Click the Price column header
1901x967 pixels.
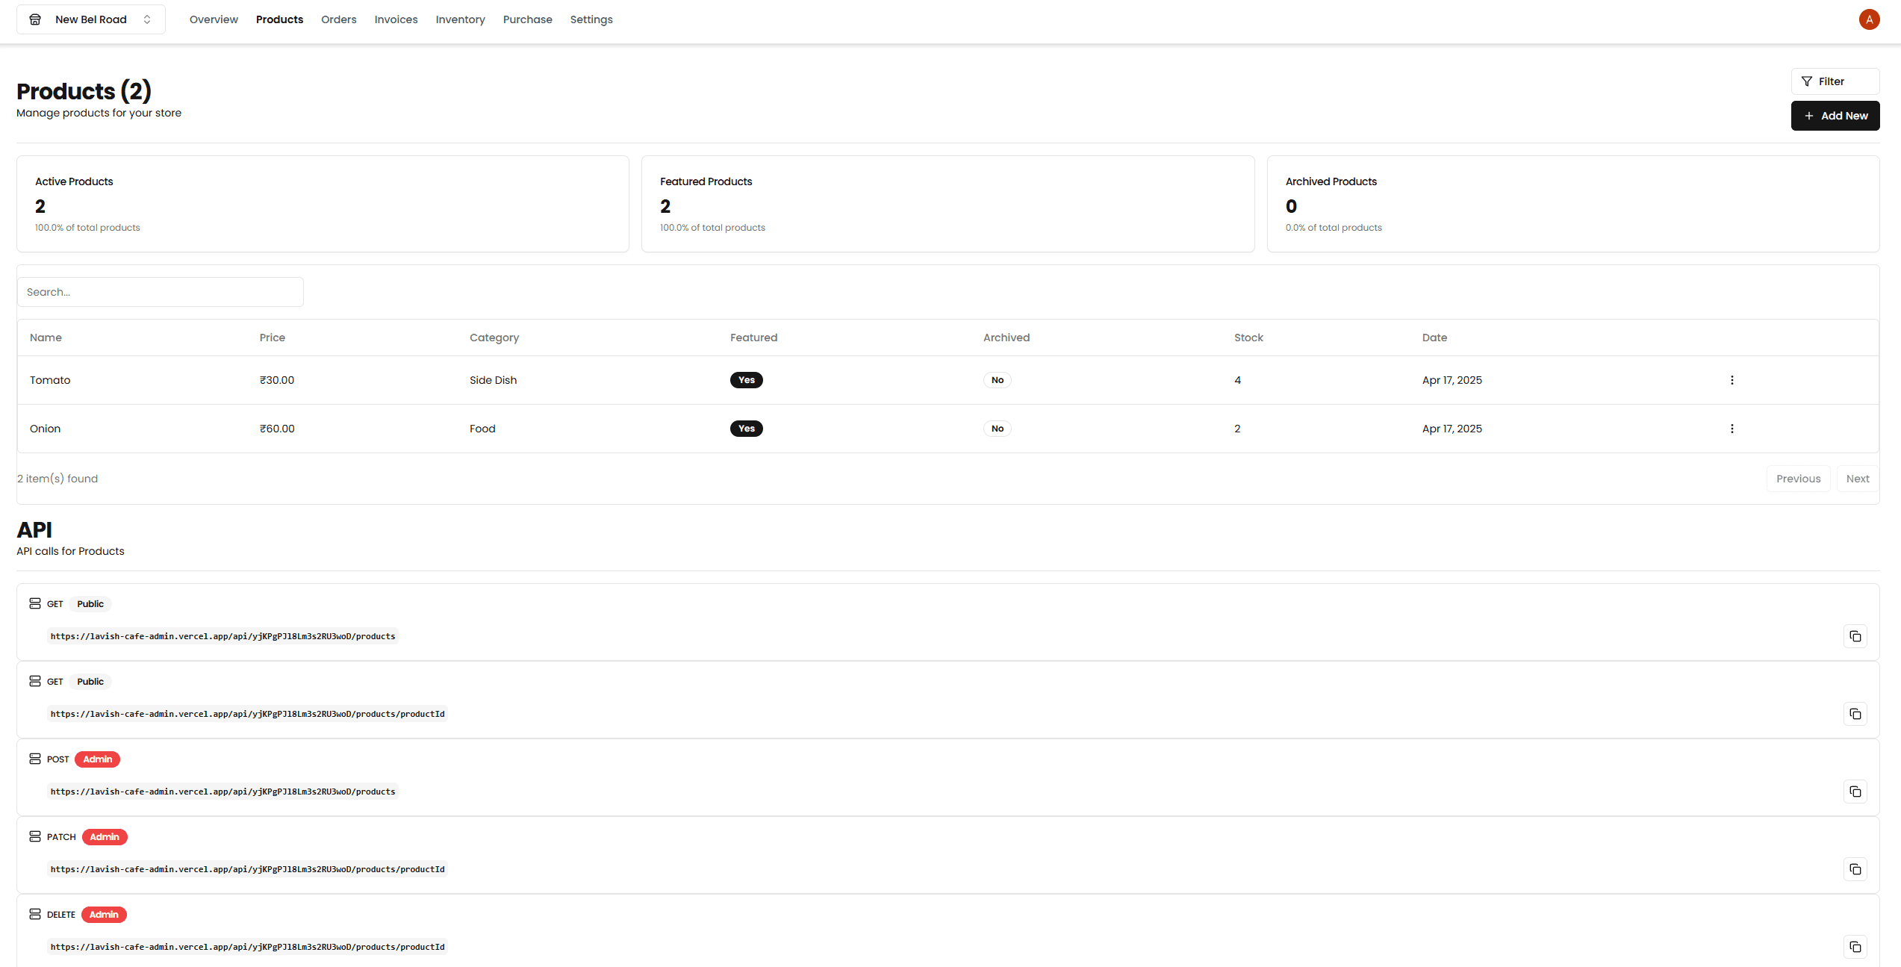point(272,338)
